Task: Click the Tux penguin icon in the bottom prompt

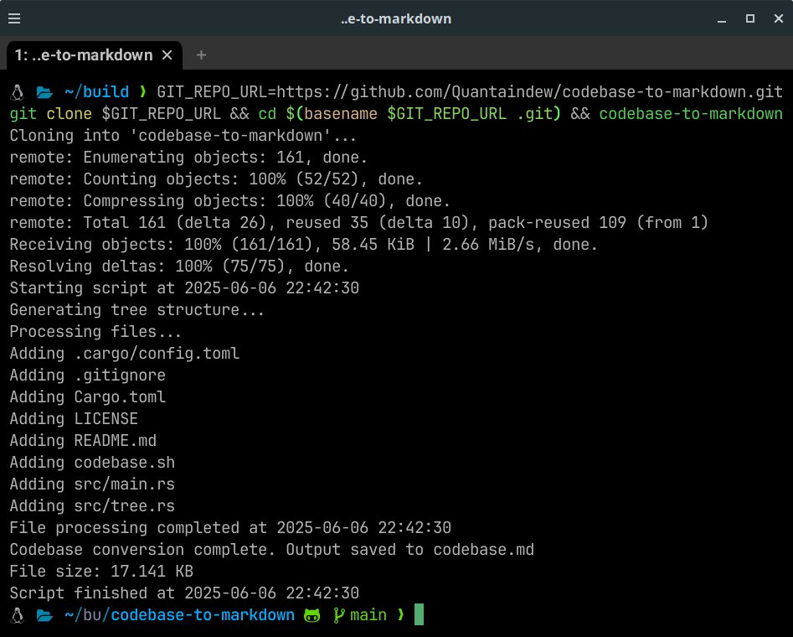Action: coord(18,615)
